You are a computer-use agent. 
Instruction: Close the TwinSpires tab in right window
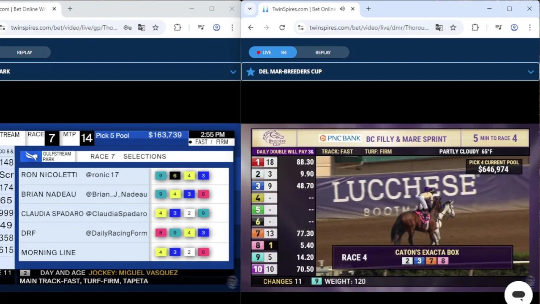(352, 9)
